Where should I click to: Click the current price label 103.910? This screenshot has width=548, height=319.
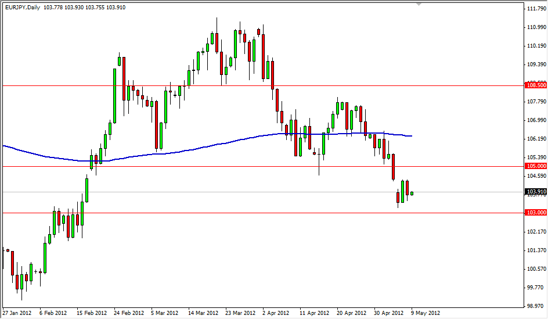(x=535, y=191)
